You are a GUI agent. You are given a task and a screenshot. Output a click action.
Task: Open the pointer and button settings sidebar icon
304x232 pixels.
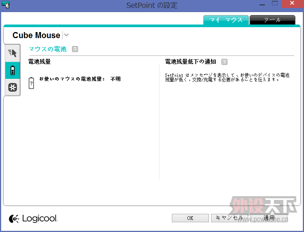click(x=12, y=53)
